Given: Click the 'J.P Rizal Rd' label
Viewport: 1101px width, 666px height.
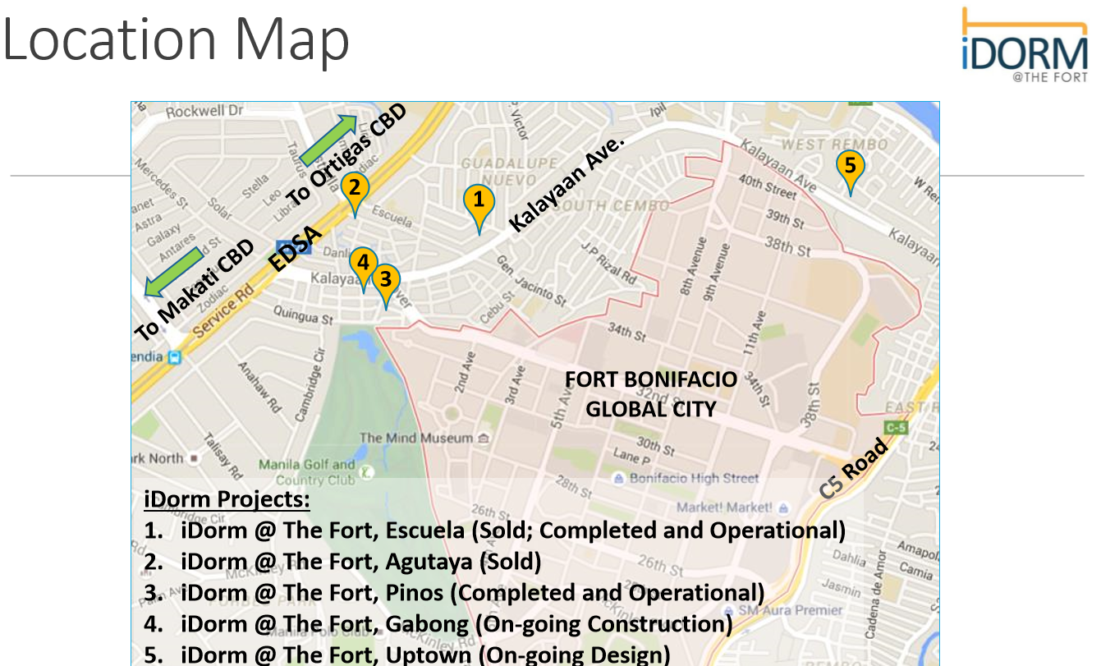Looking at the screenshot, I should 608,263.
